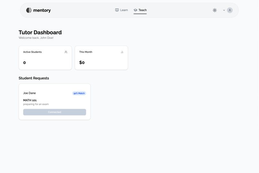Select the Joe Dane student name
This screenshot has width=259, height=173.
point(29,93)
